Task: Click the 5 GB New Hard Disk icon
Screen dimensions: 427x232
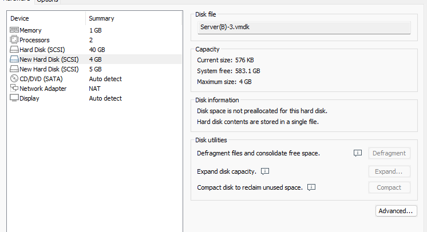Action: pyautogui.click(x=14, y=69)
